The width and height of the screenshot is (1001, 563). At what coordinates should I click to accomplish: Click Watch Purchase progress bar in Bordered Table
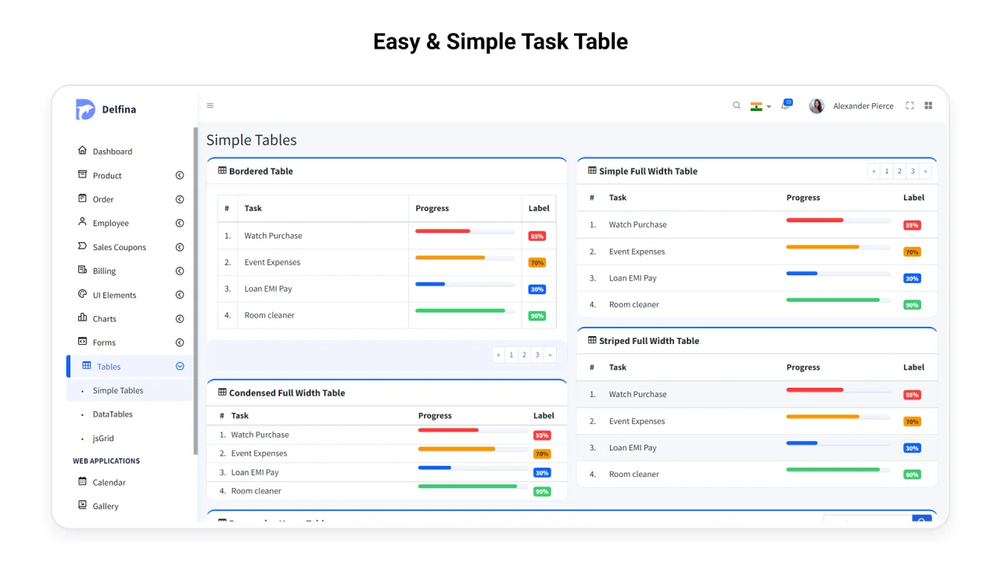pyautogui.click(x=465, y=231)
